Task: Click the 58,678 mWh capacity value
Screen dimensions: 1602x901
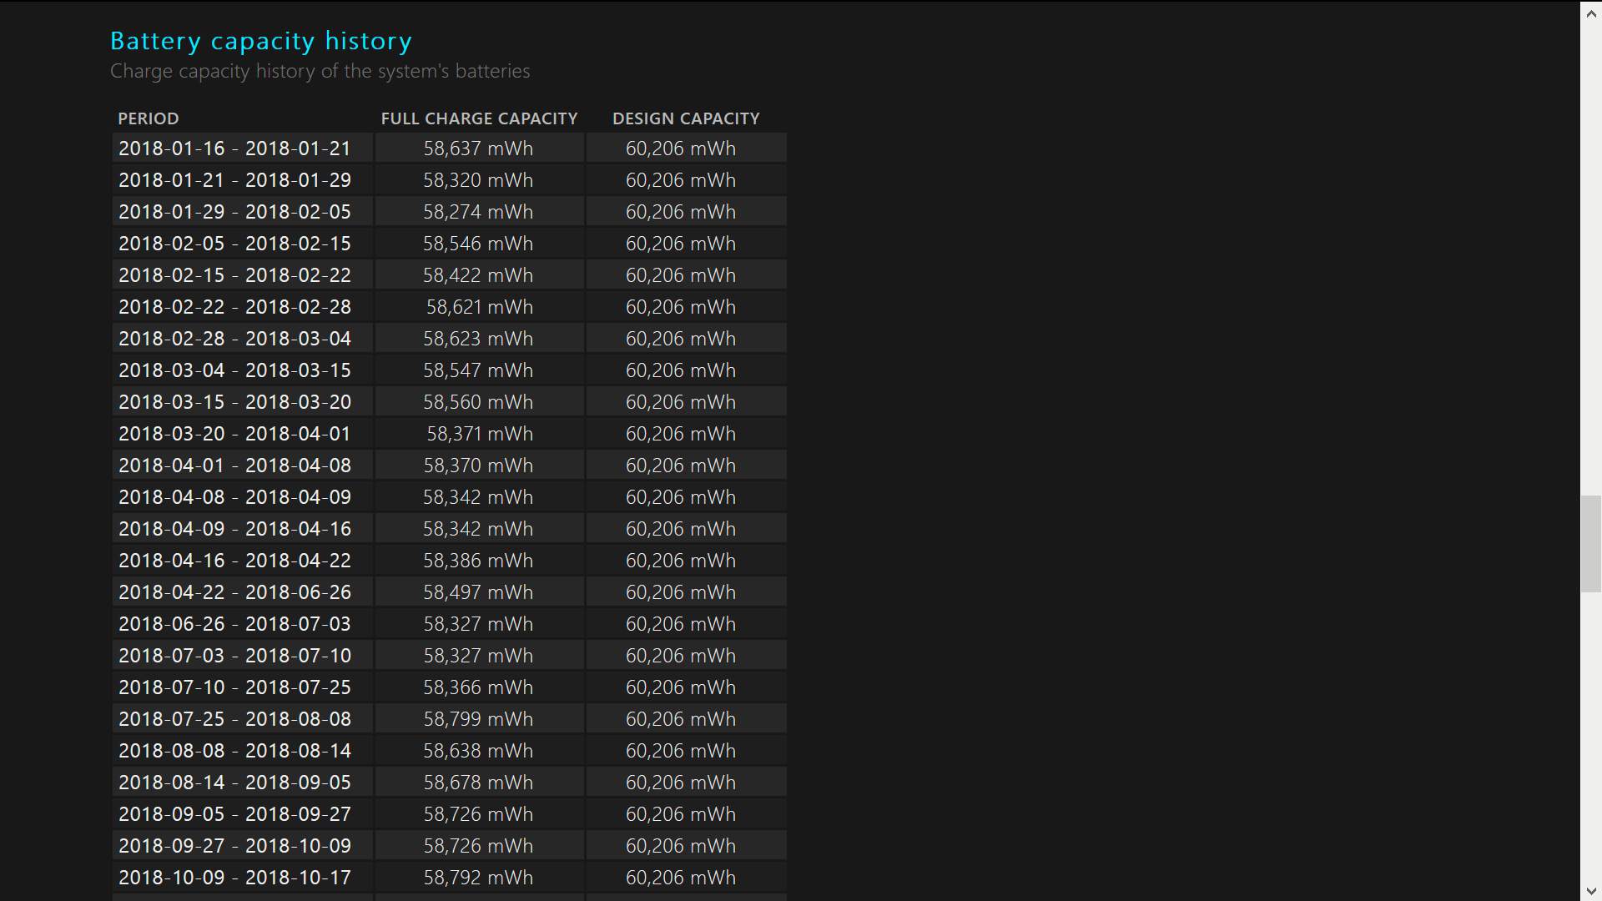Action: pyautogui.click(x=478, y=783)
